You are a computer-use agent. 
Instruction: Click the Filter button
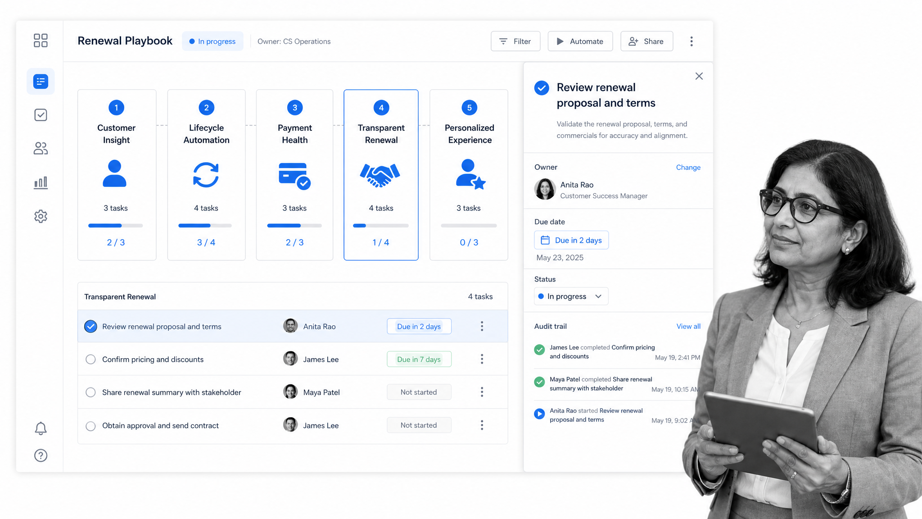click(x=515, y=41)
